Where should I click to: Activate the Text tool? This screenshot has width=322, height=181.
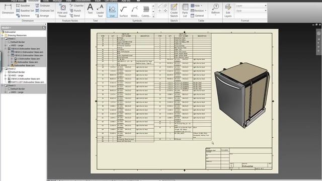click(x=90, y=9)
